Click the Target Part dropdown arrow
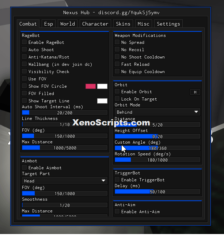Screen dimensions: 224x245 coord(103,181)
